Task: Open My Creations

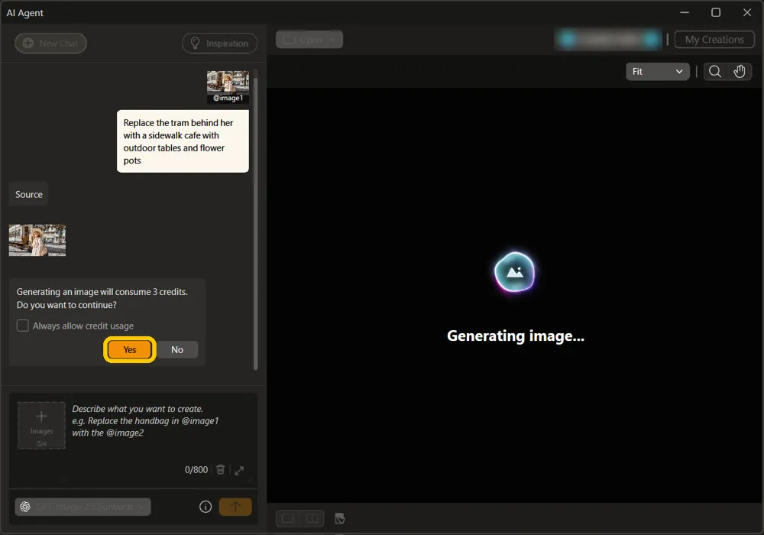Action: (714, 40)
